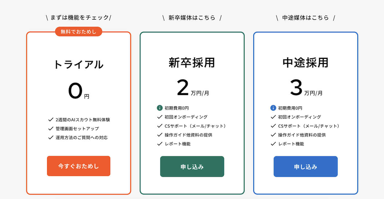Screen dimensions: 384x199
Task: Select the トライアル plan title
Action: (79, 65)
